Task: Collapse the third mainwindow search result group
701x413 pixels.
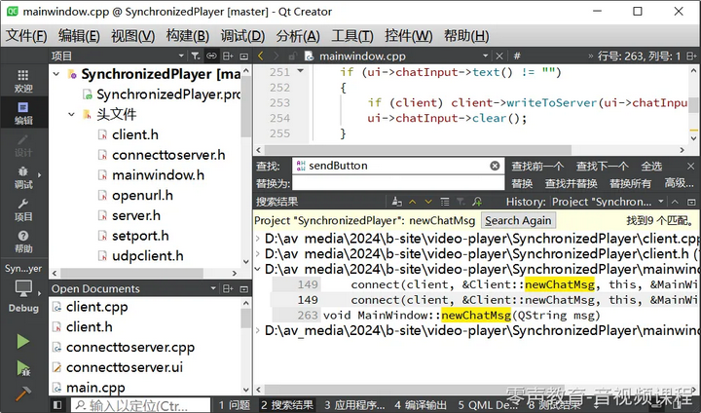Action: coord(258,269)
